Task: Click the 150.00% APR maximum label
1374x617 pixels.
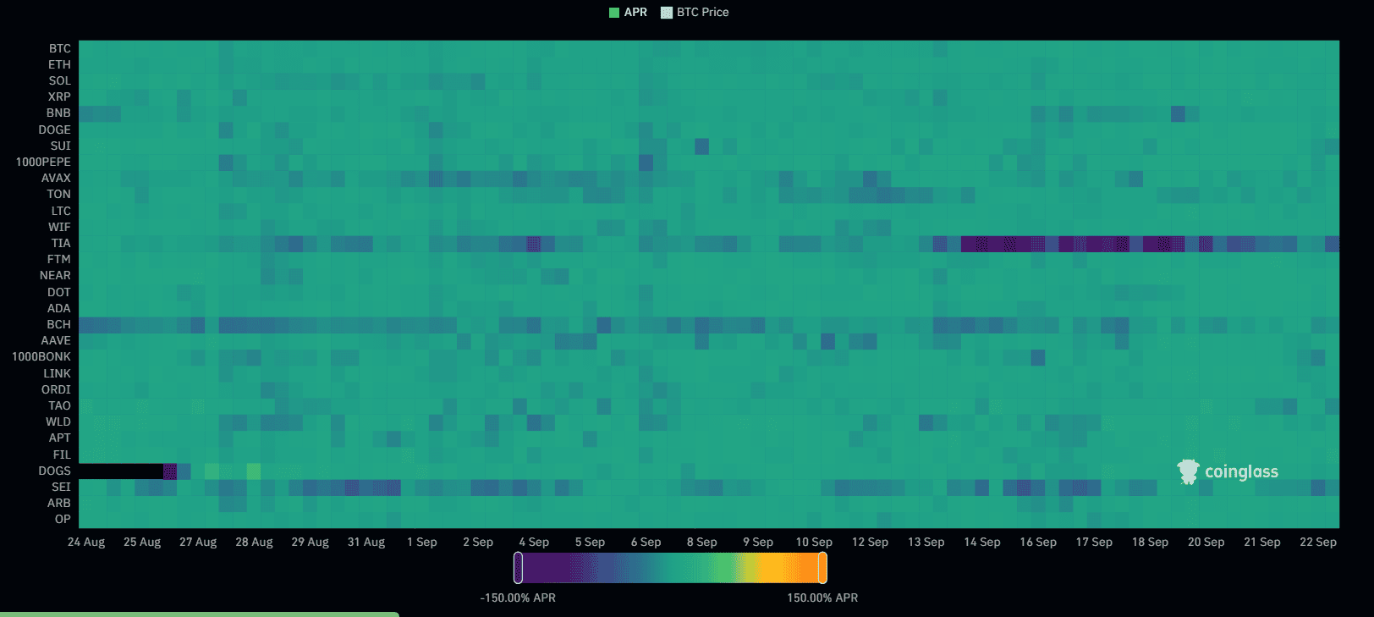Action: 822,598
